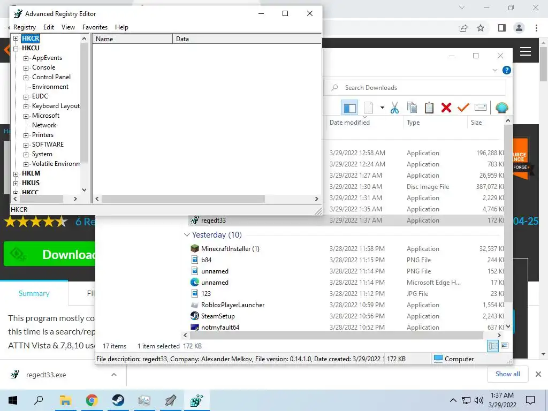Click the Name column header in Registry Editor

coord(133,39)
